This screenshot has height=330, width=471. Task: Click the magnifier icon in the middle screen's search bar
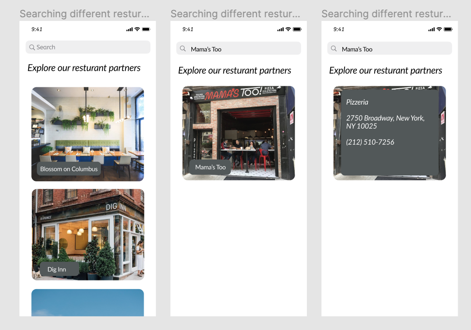pyautogui.click(x=183, y=48)
